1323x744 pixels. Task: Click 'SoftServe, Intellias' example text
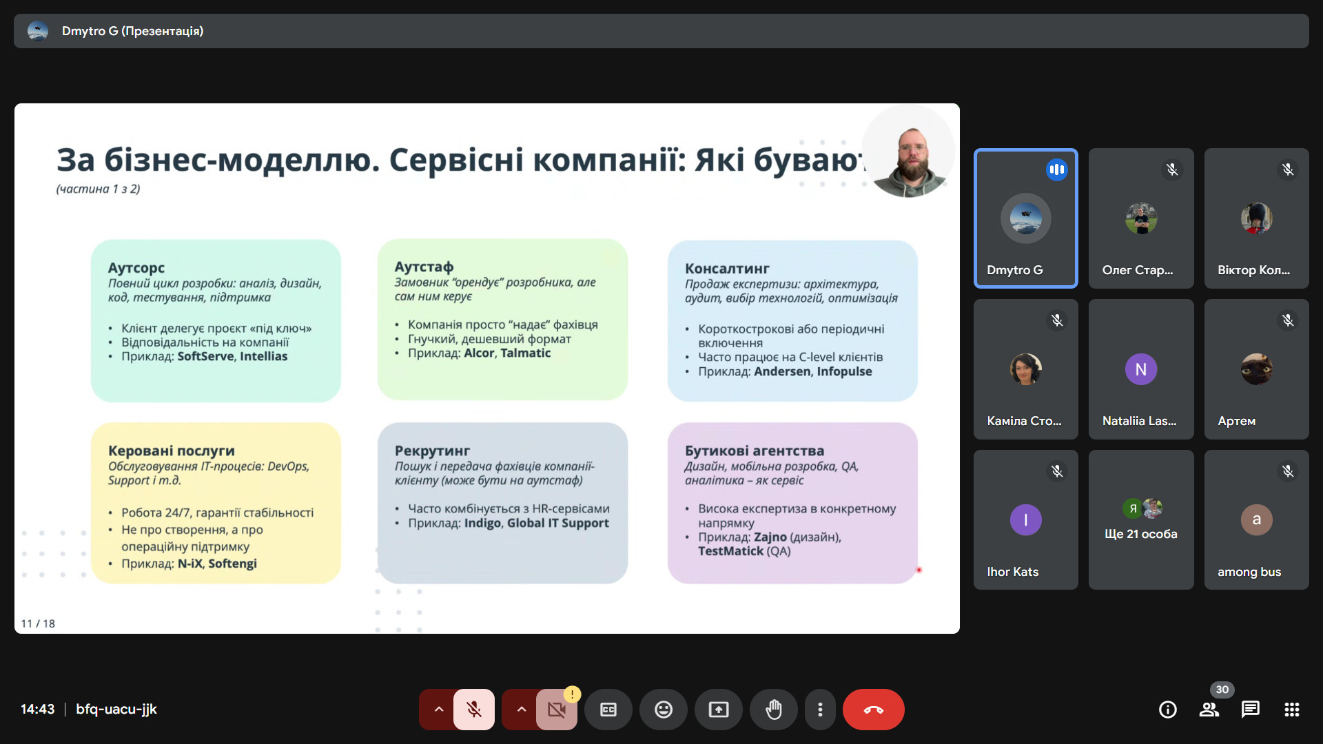click(232, 356)
